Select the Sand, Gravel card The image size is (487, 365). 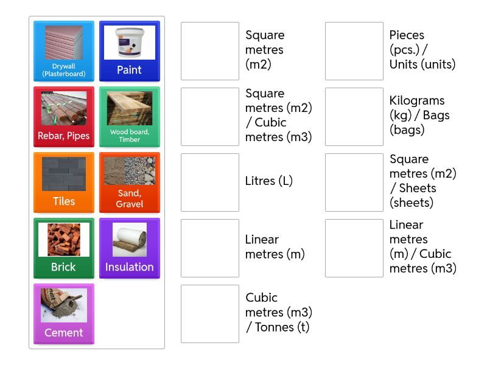coord(130,182)
